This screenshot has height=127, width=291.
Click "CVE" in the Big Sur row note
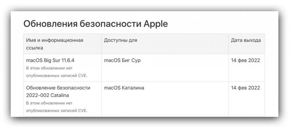coord(82,75)
